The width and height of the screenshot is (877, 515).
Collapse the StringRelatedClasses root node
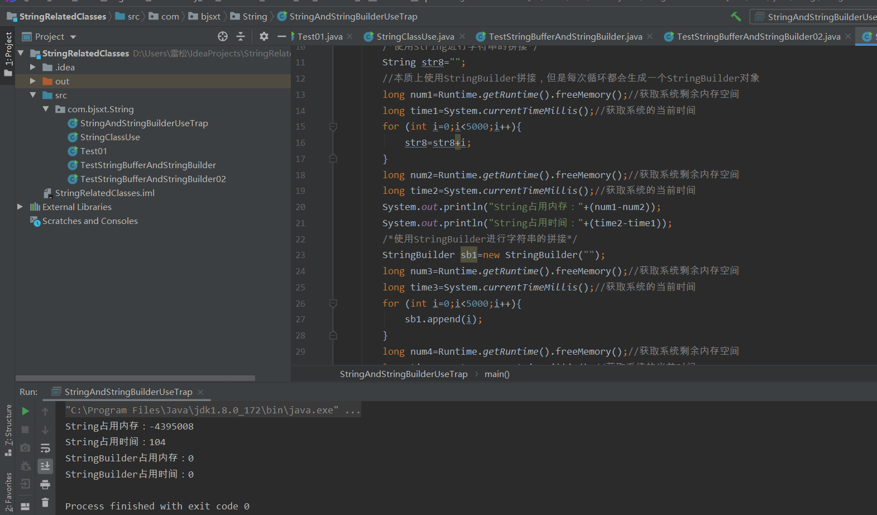[x=21, y=53]
